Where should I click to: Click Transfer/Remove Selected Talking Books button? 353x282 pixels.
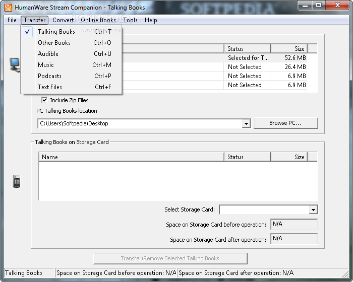coord(170,258)
